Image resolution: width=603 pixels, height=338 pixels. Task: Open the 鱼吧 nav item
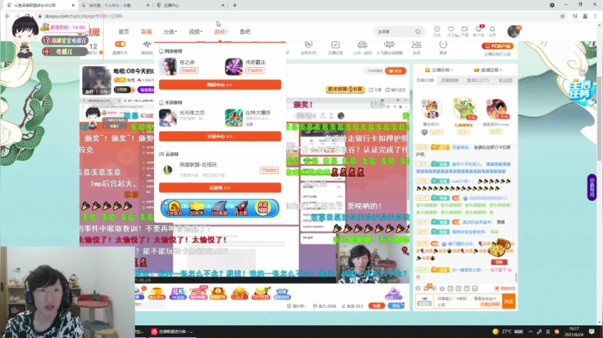245,32
